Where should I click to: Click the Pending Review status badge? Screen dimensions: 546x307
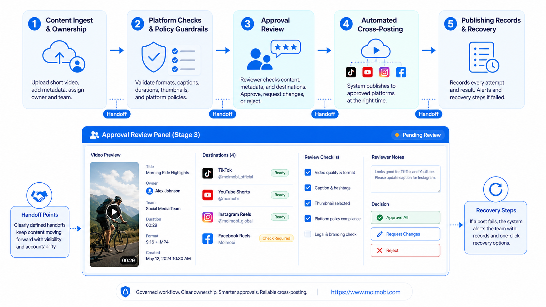tap(418, 135)
